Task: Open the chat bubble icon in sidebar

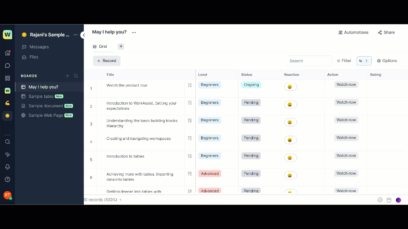Action: (8, 66)
